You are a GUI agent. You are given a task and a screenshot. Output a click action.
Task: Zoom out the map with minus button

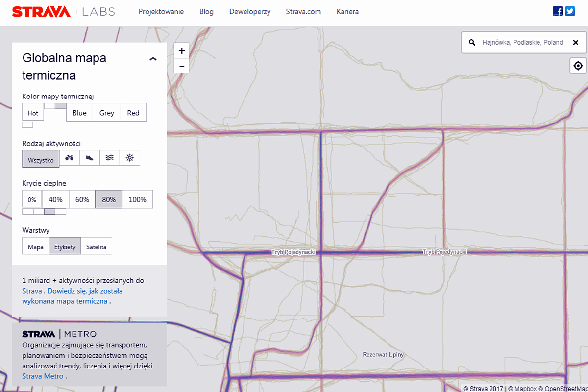coord(181,66)
